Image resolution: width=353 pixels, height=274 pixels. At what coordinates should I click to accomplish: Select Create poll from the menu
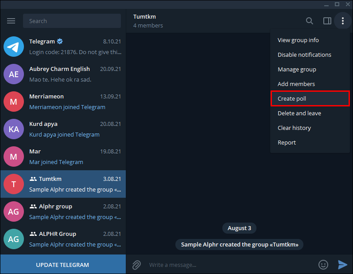click(310, 98)
